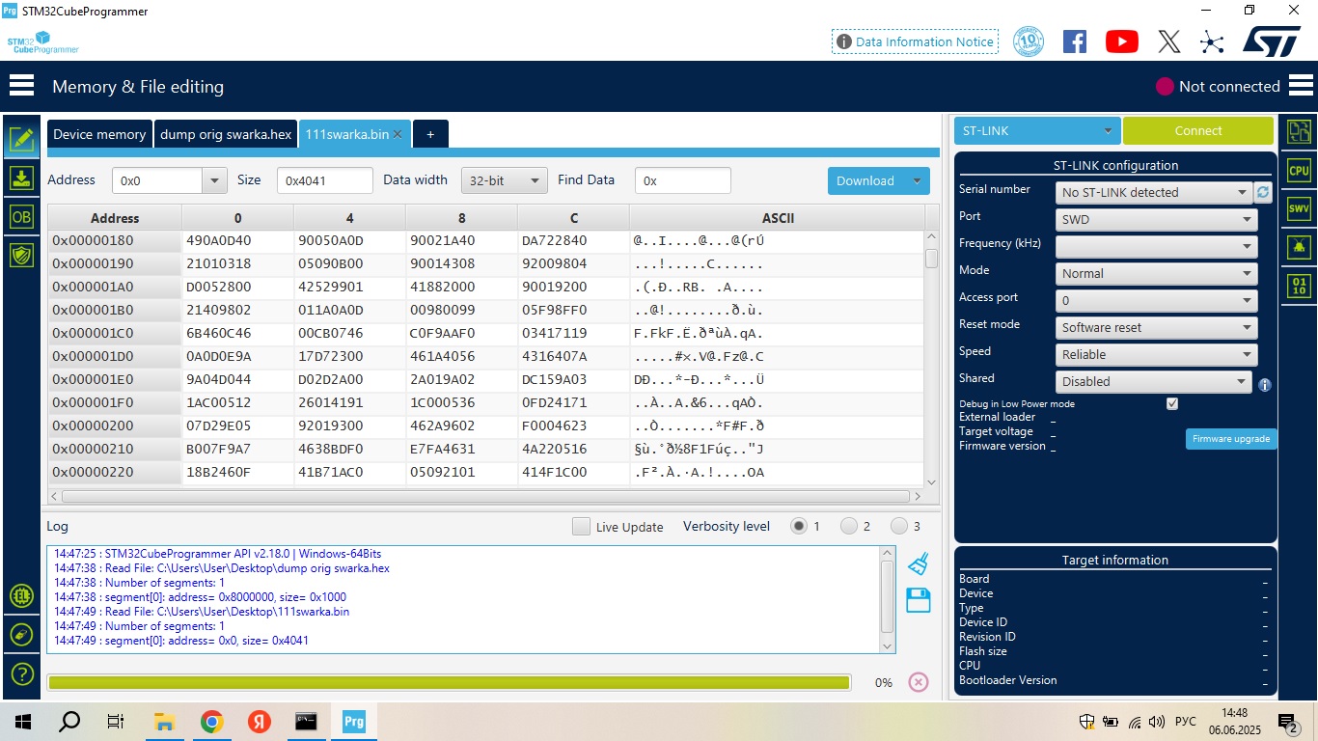The height and width of the screenshot is (741, 1318).
Task: Open the left hamburger menu
Action: 21,86
